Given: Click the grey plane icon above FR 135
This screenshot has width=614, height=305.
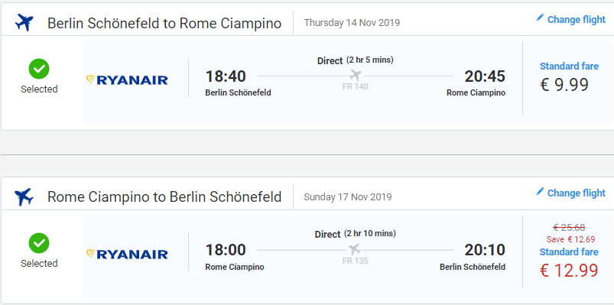Looking at the screenshot, I should click(354, 249).
